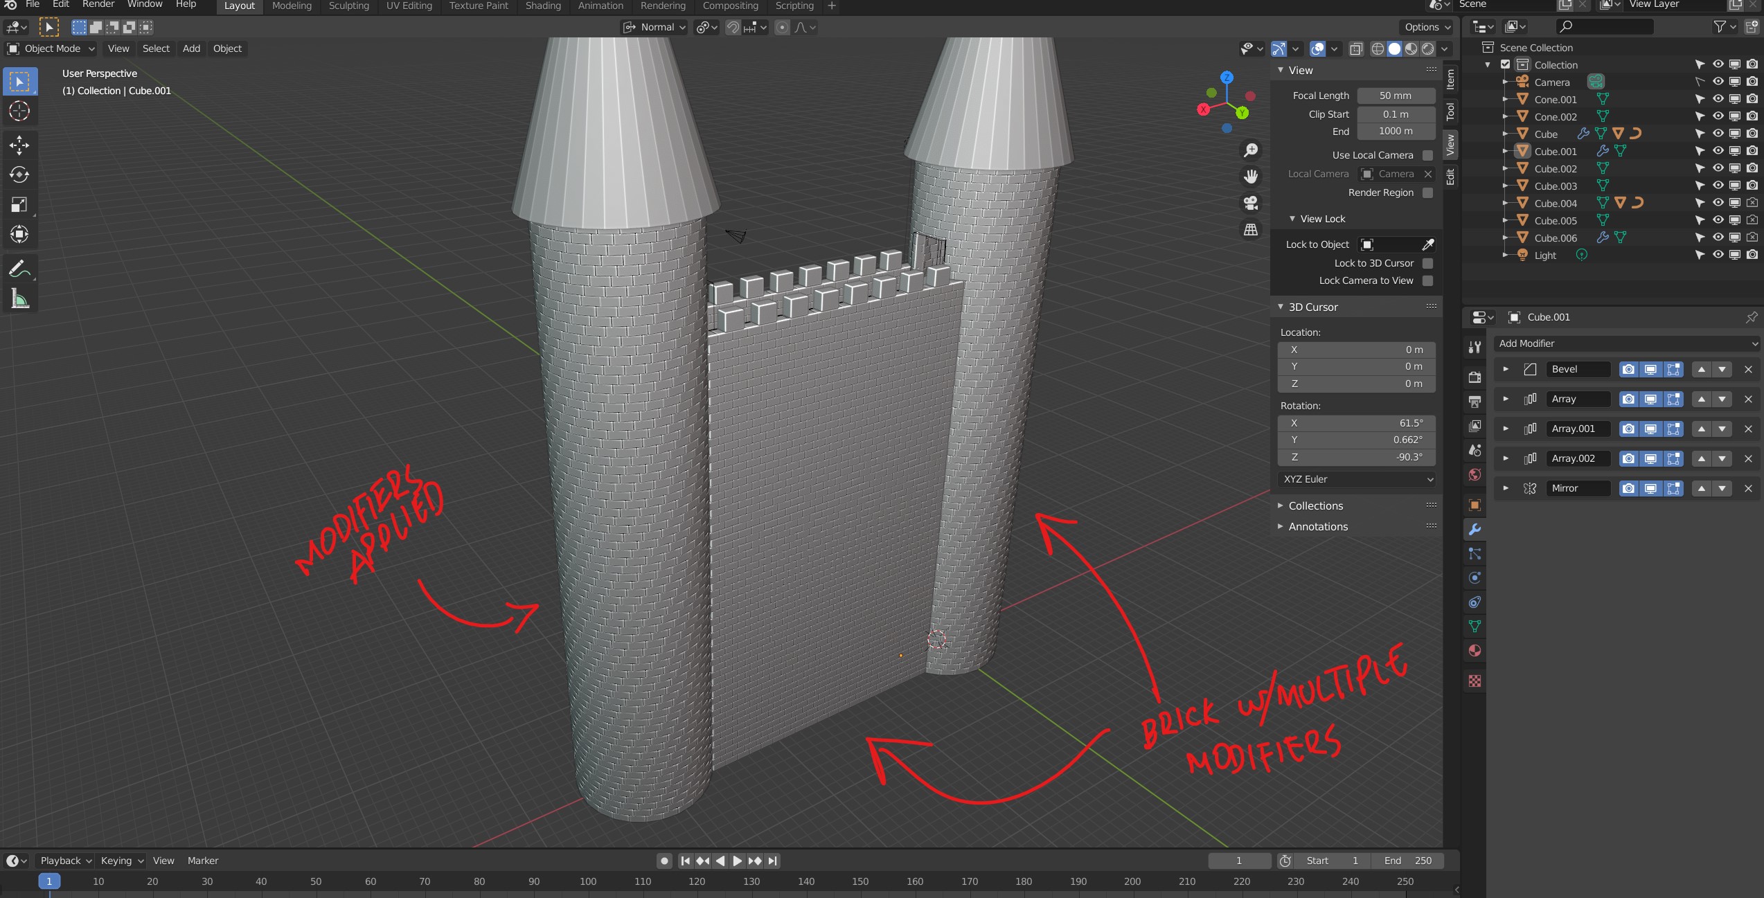This screenshot has width=1764, height=898.
Task: Click the Focal Length value field
Action: click(1395, 96)
